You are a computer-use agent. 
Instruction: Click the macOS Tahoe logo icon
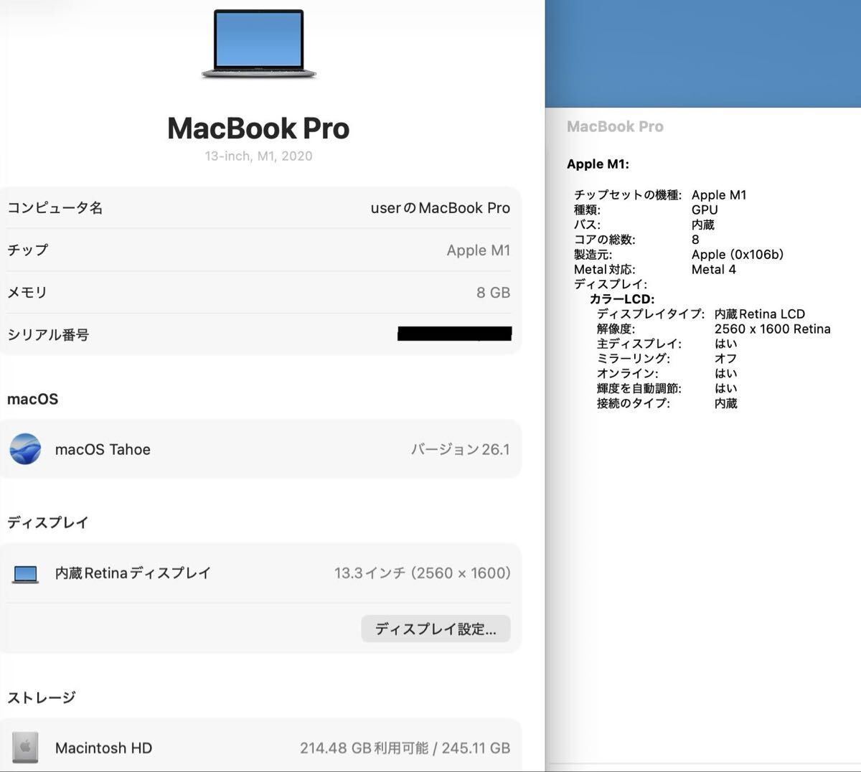pyautogui.click(x=25, y=449)
